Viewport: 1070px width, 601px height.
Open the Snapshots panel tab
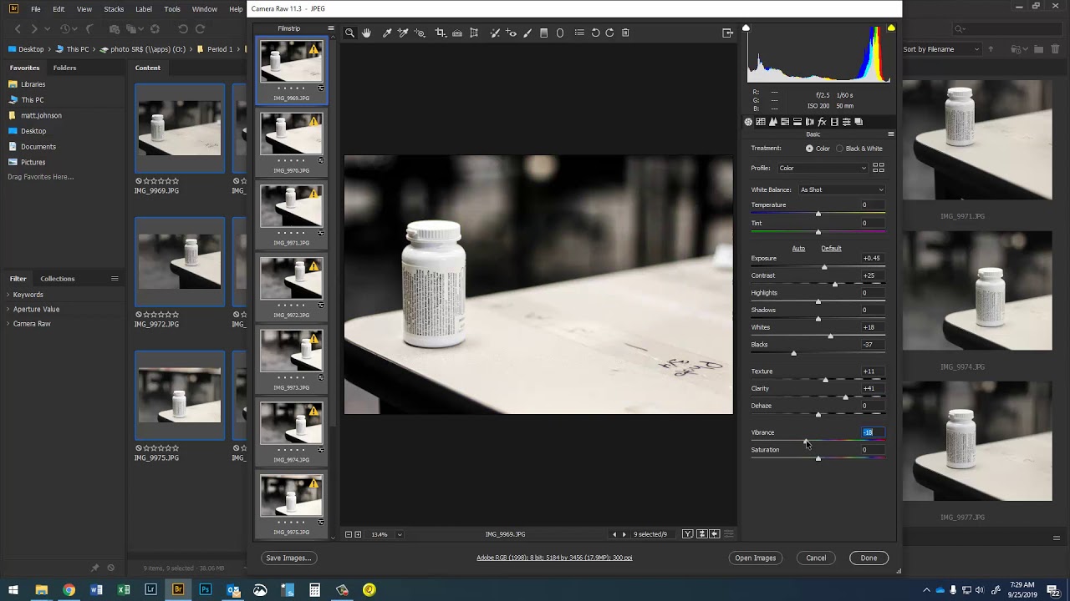tap(859, 122)
